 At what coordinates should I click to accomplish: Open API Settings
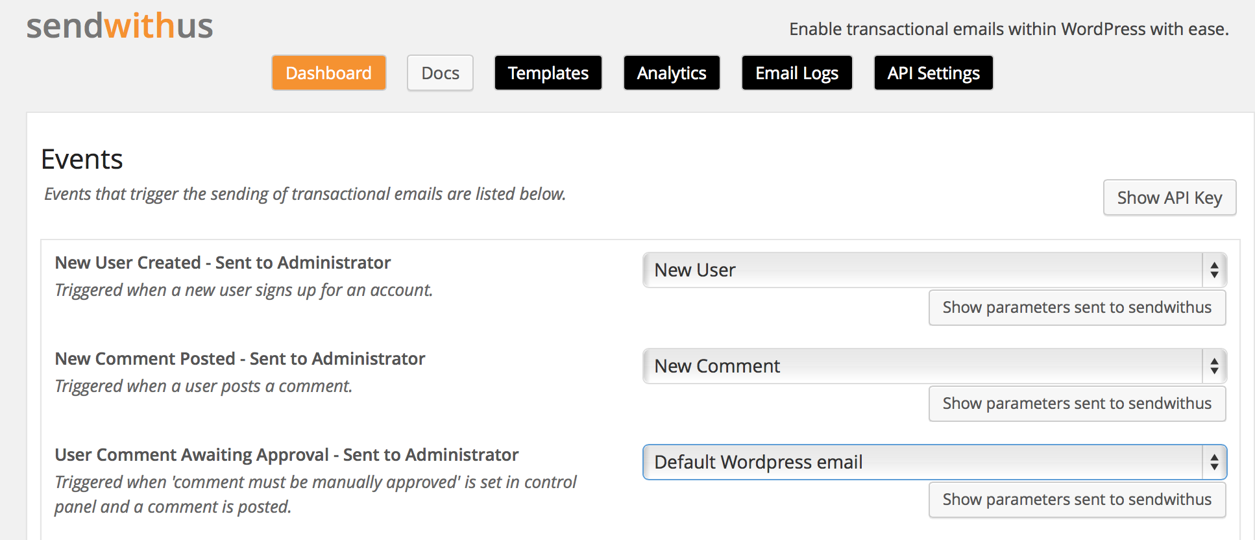[x=934, y=73]
